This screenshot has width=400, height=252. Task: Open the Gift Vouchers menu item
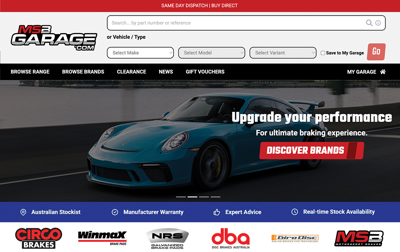click(x=205, y=72)
